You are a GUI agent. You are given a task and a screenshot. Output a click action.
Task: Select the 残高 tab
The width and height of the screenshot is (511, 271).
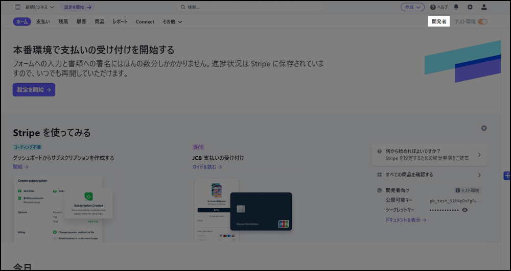(63, 22)
